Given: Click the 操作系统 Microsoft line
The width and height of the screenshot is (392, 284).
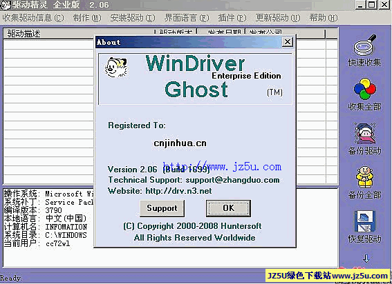Looking at the screenshot, I should 48,194.
